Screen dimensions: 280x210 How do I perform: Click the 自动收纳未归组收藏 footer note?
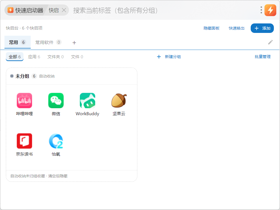(39, 176)
